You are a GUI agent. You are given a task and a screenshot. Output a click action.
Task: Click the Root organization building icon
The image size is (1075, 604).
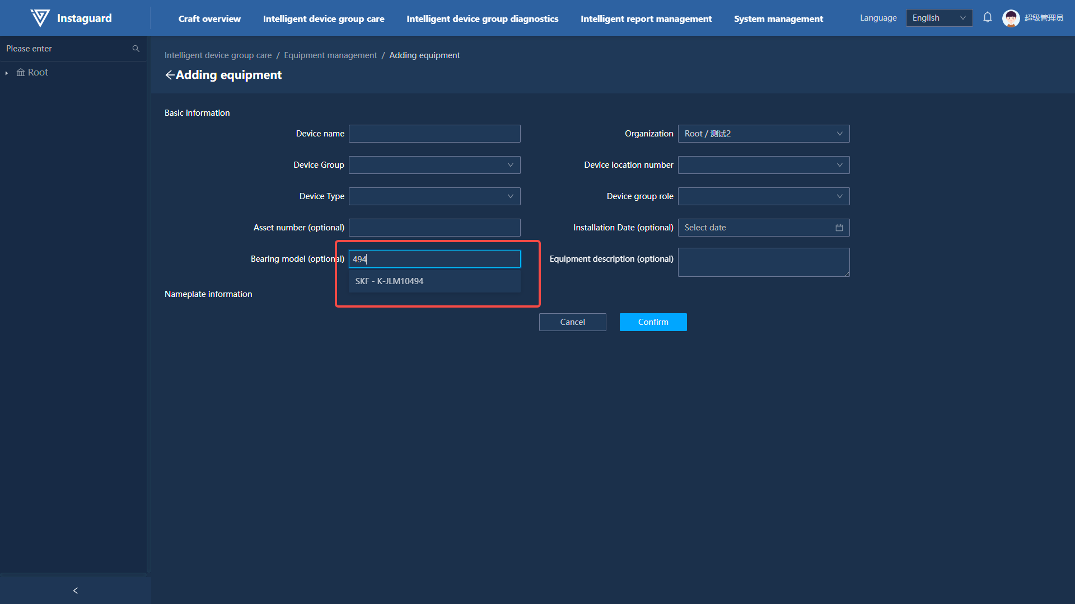tap(21, 72)
